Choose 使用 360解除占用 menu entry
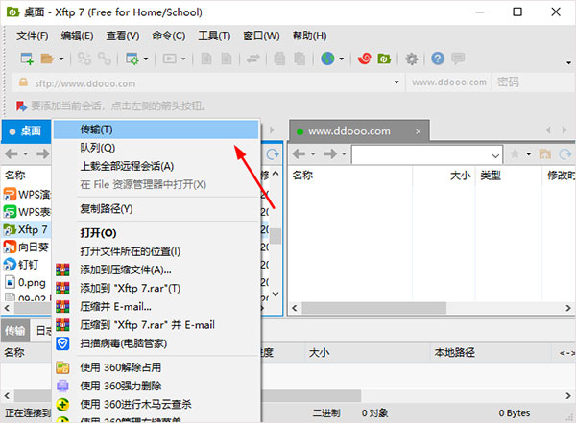This screenshot has width=576, height=423. click(156, 367)
